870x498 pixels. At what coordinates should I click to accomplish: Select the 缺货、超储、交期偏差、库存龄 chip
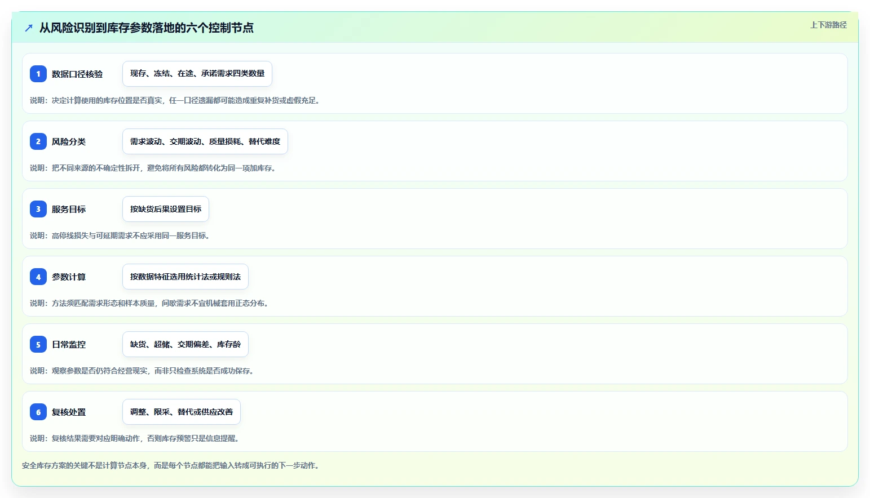(186, 344)
